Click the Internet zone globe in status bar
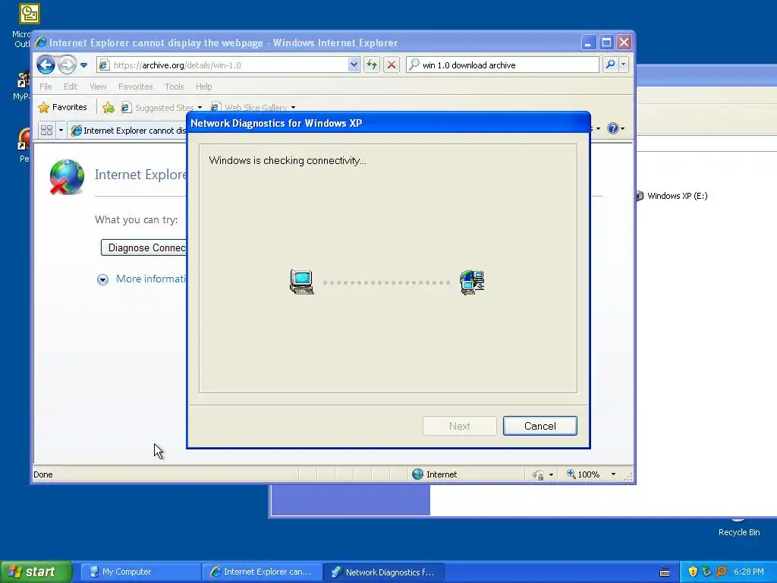The image size is (777, 583). tap(418, 474)
